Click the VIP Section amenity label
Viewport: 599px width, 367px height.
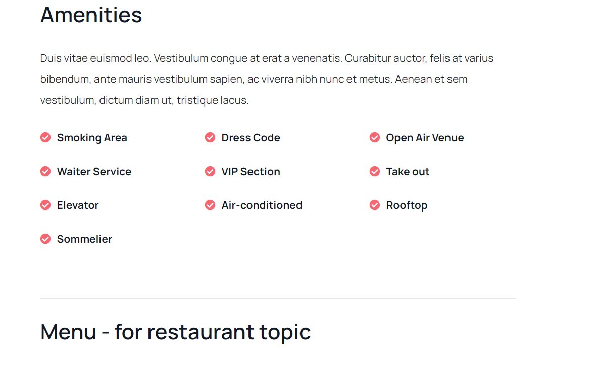(x=251, y=172)
